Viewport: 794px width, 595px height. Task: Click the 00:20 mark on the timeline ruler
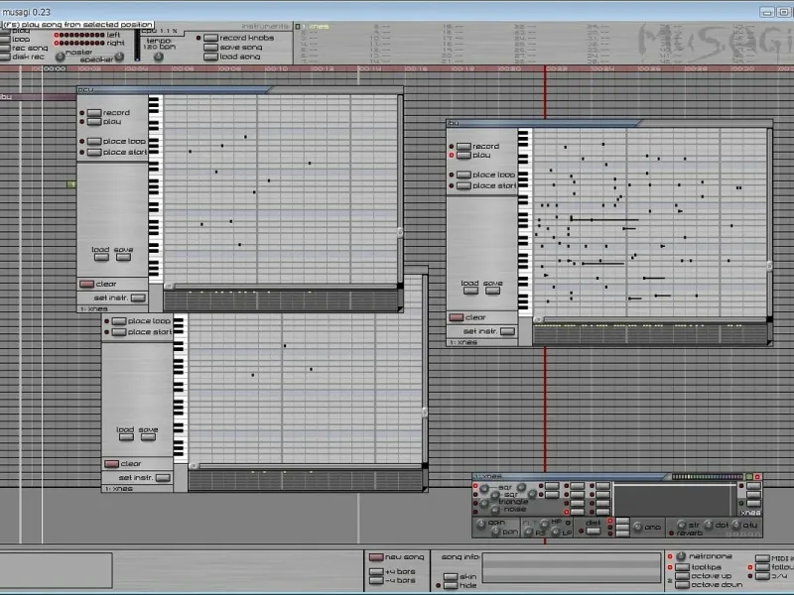[509, 68]
